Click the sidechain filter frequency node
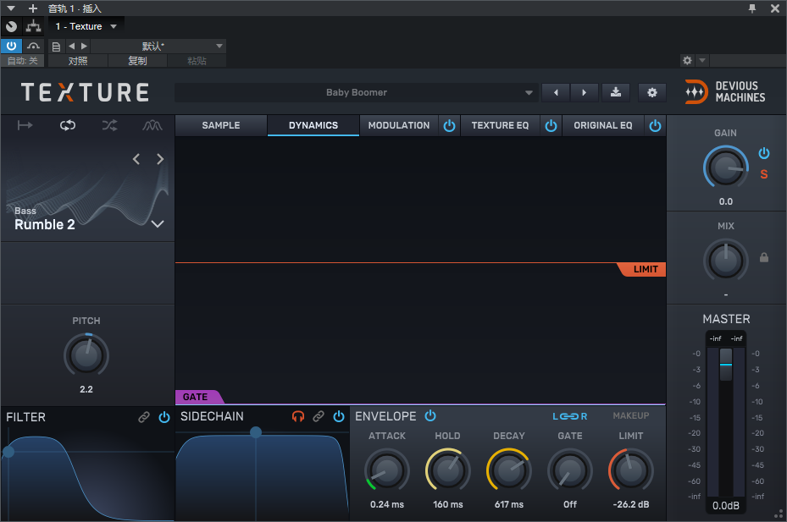Image resolution: width=787 pixels, height=522 pixels. tap(256, 432)
